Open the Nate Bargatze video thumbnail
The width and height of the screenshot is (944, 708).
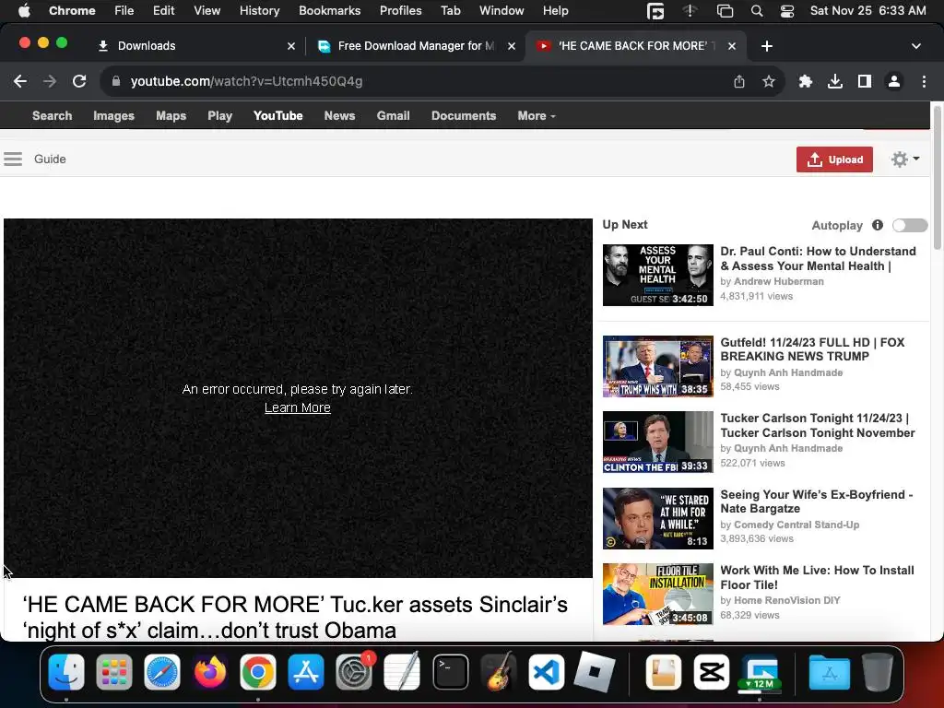click(657, 518)
